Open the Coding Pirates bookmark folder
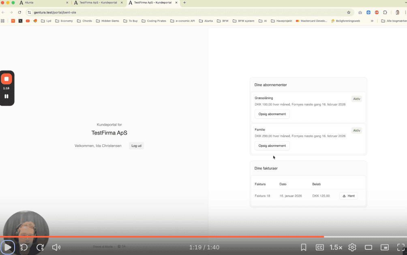This screenshot has width=407, height=255. coord(154,21)
